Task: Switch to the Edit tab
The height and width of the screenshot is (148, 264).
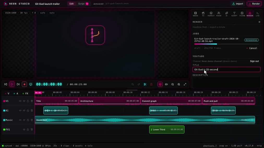Action: [71, 4]
